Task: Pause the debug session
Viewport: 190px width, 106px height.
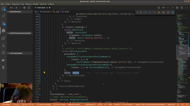Action: click(141, 12)
